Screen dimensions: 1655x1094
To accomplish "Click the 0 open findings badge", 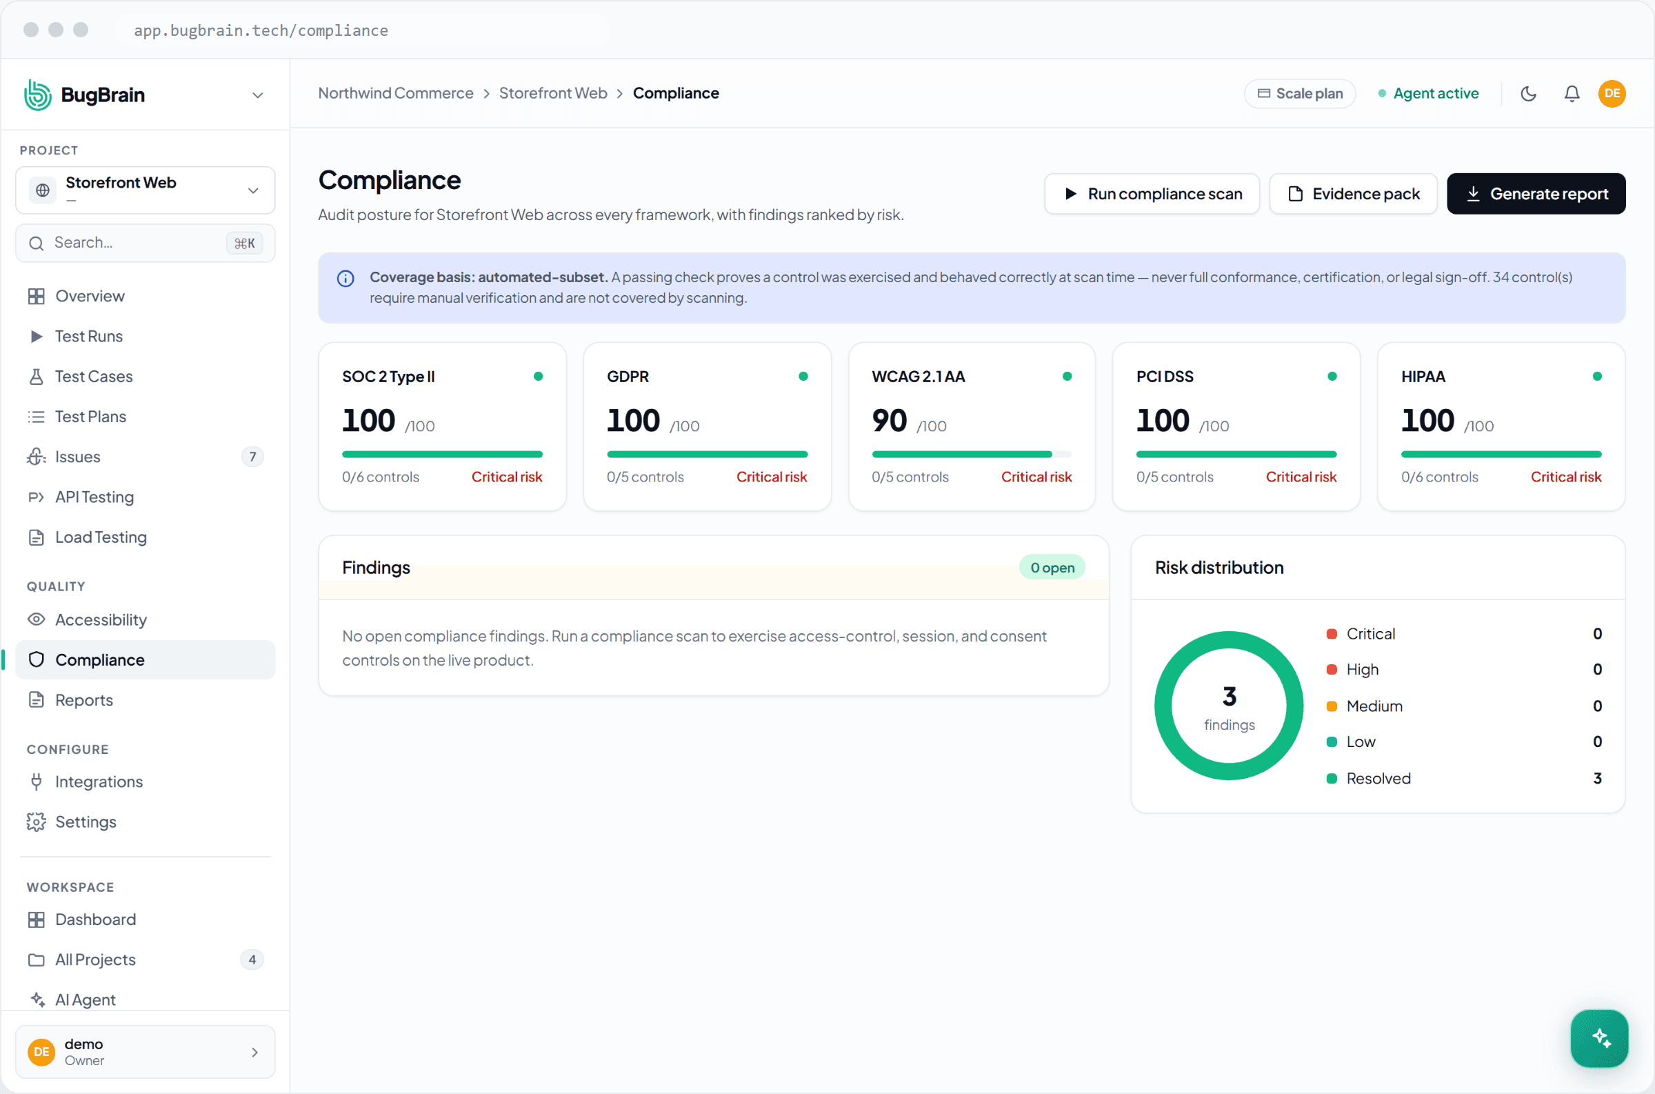I will tap(1052, 567).
